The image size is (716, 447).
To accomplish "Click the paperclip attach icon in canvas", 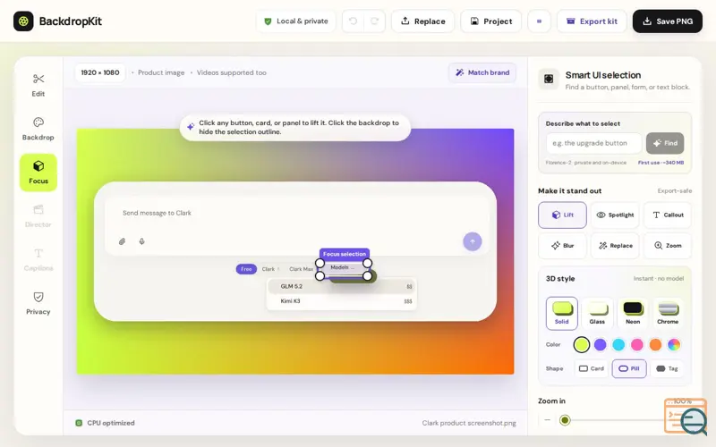I will tap(122, 241).
